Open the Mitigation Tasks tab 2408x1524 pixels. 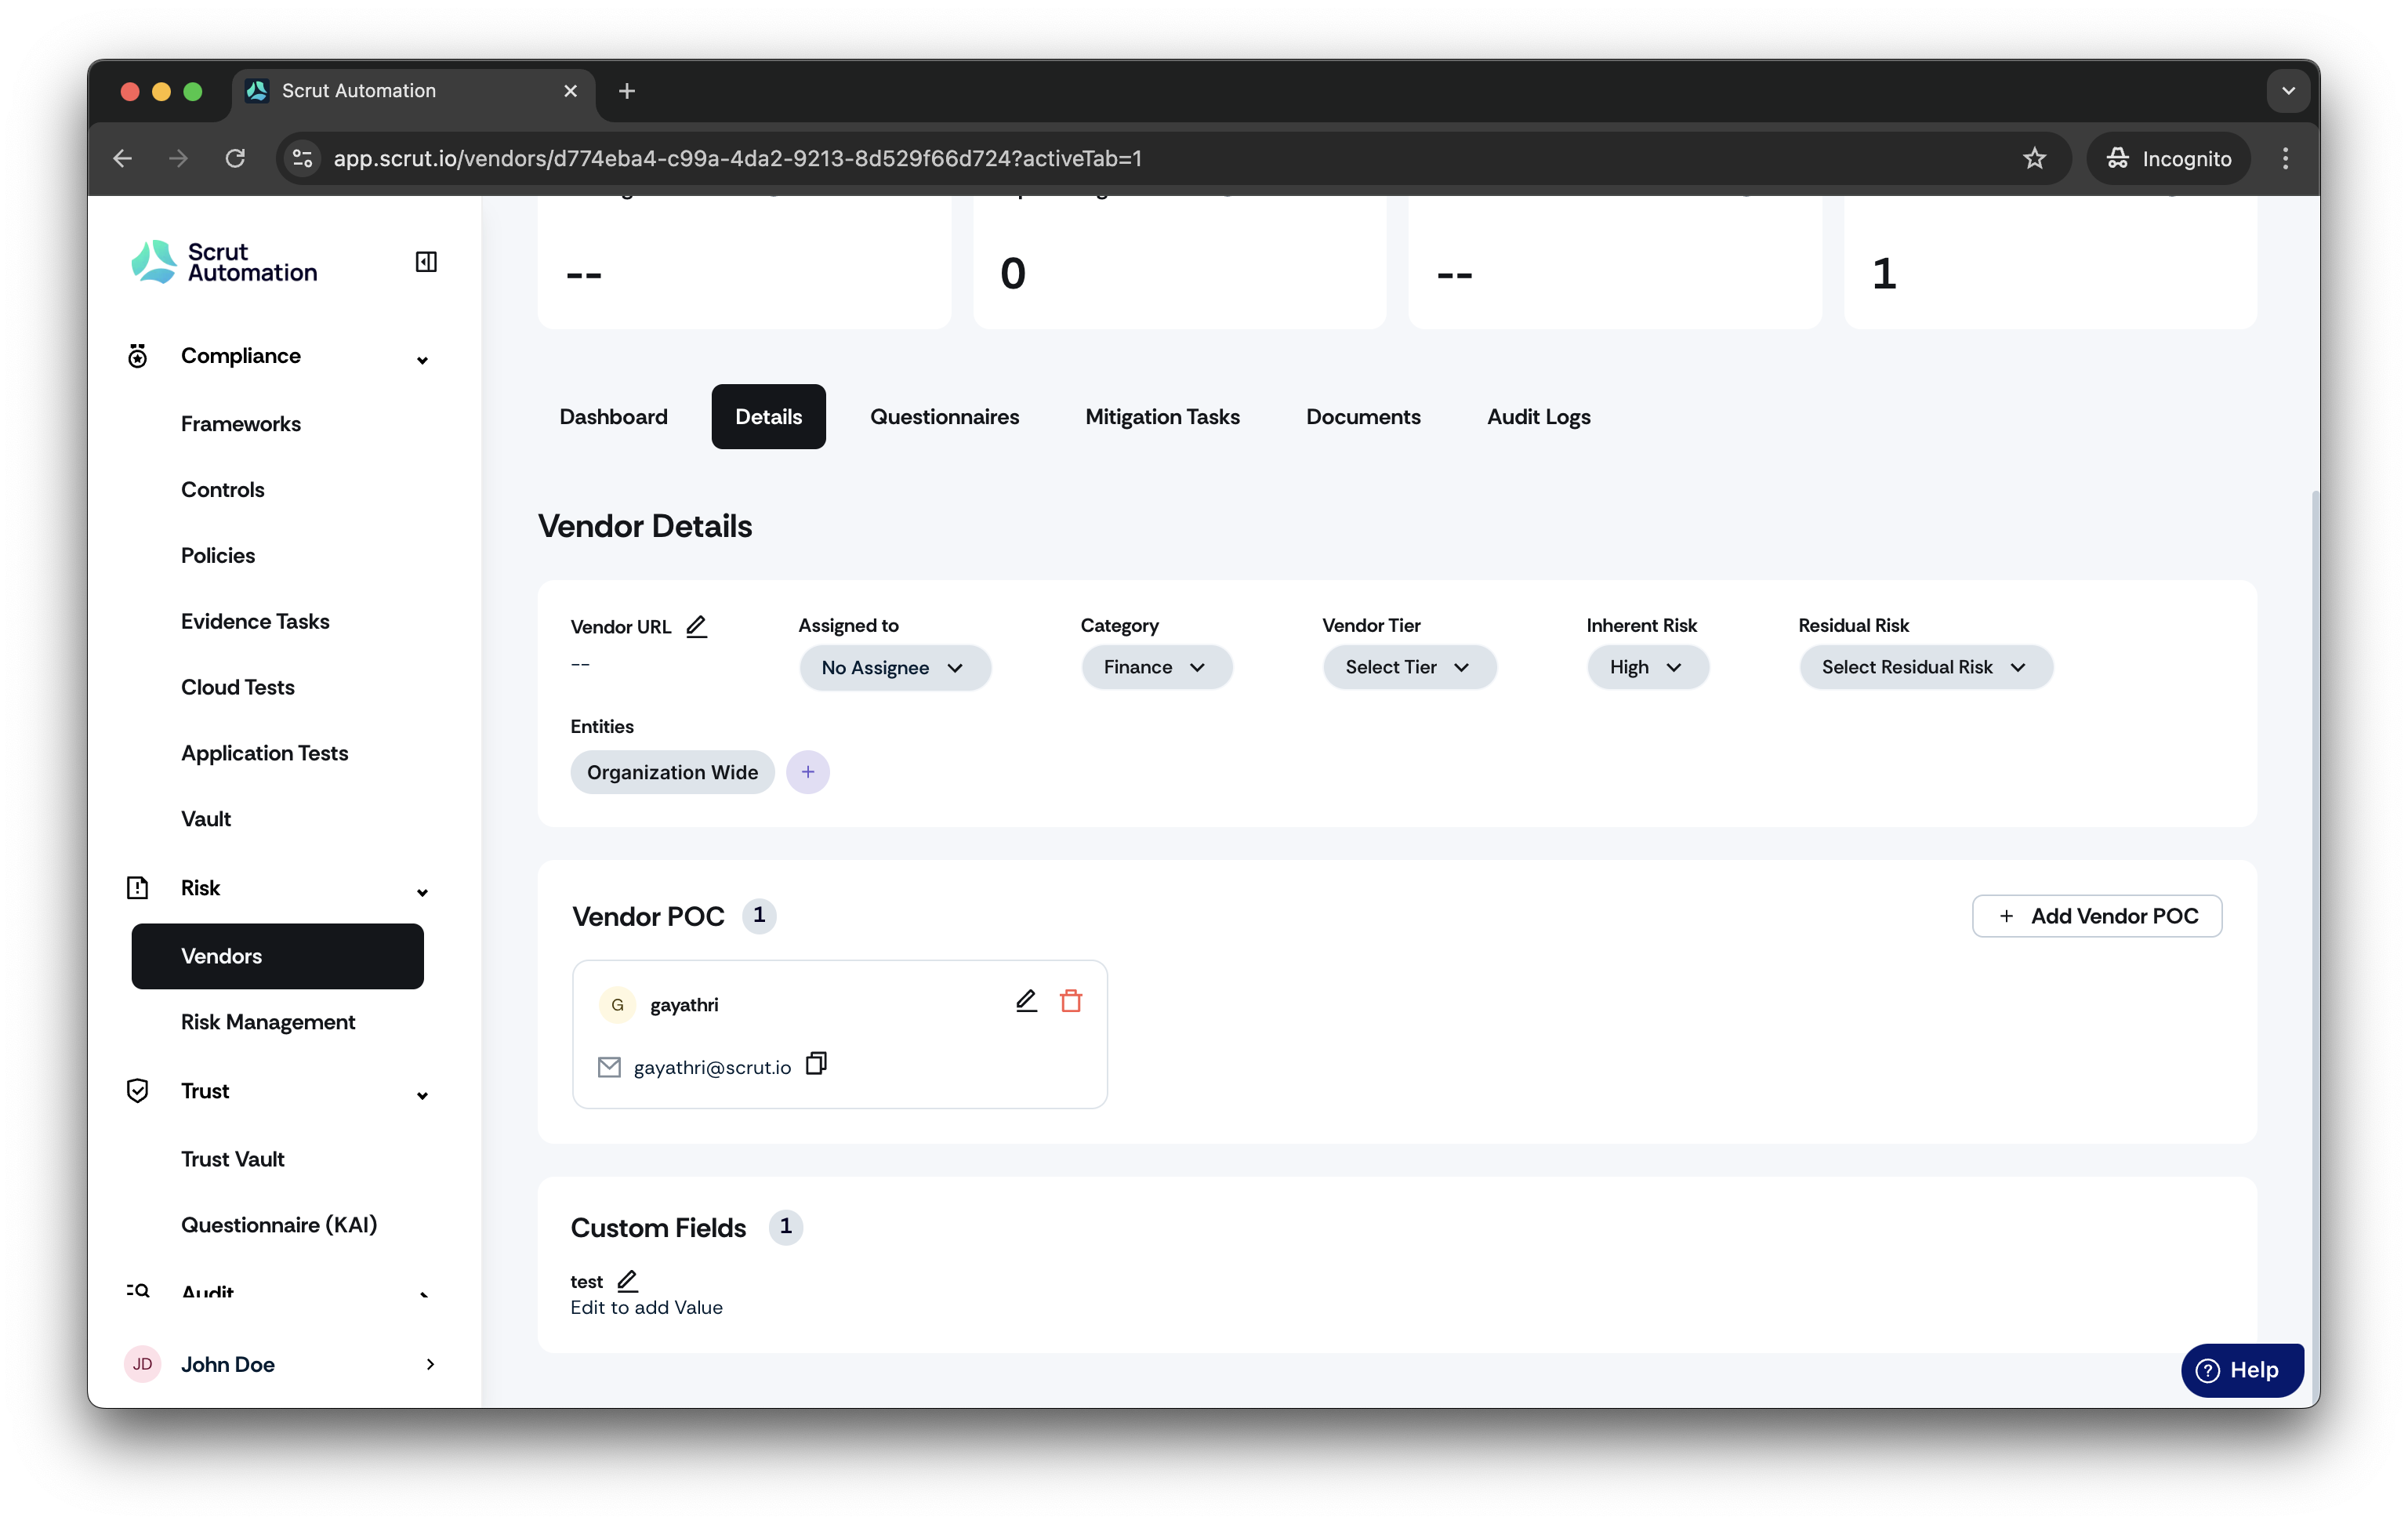tap(1162, 416)
